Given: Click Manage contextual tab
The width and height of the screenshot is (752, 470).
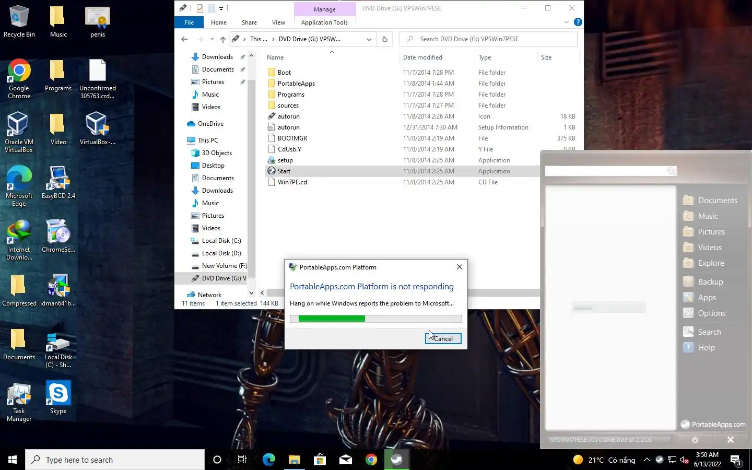Looking at the screenshot, I should point(324,9).
